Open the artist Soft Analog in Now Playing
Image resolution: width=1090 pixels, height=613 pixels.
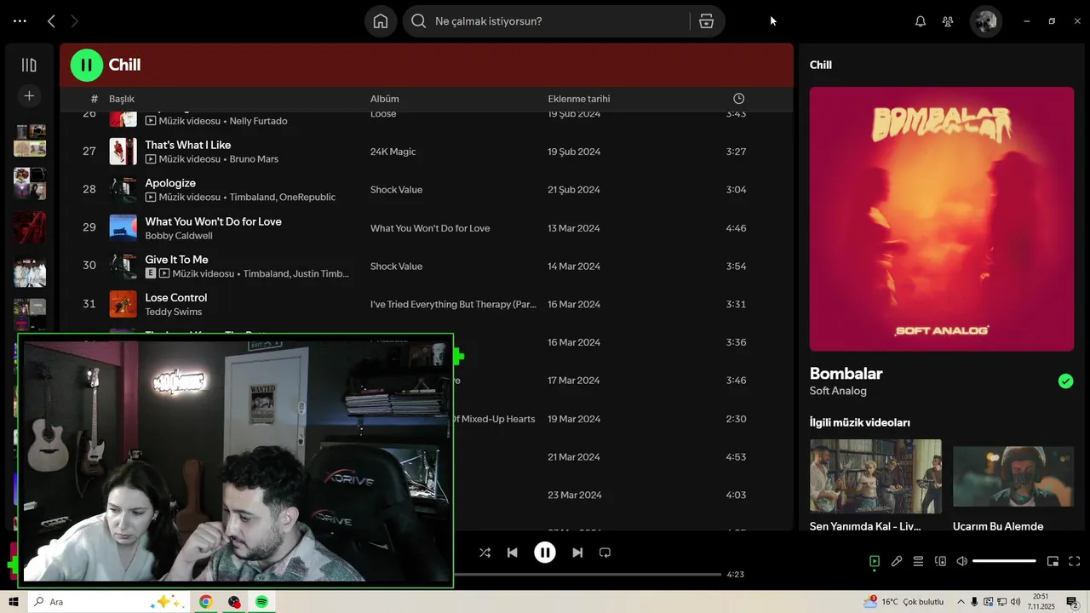pyautogui.click(x=838, y=391)
